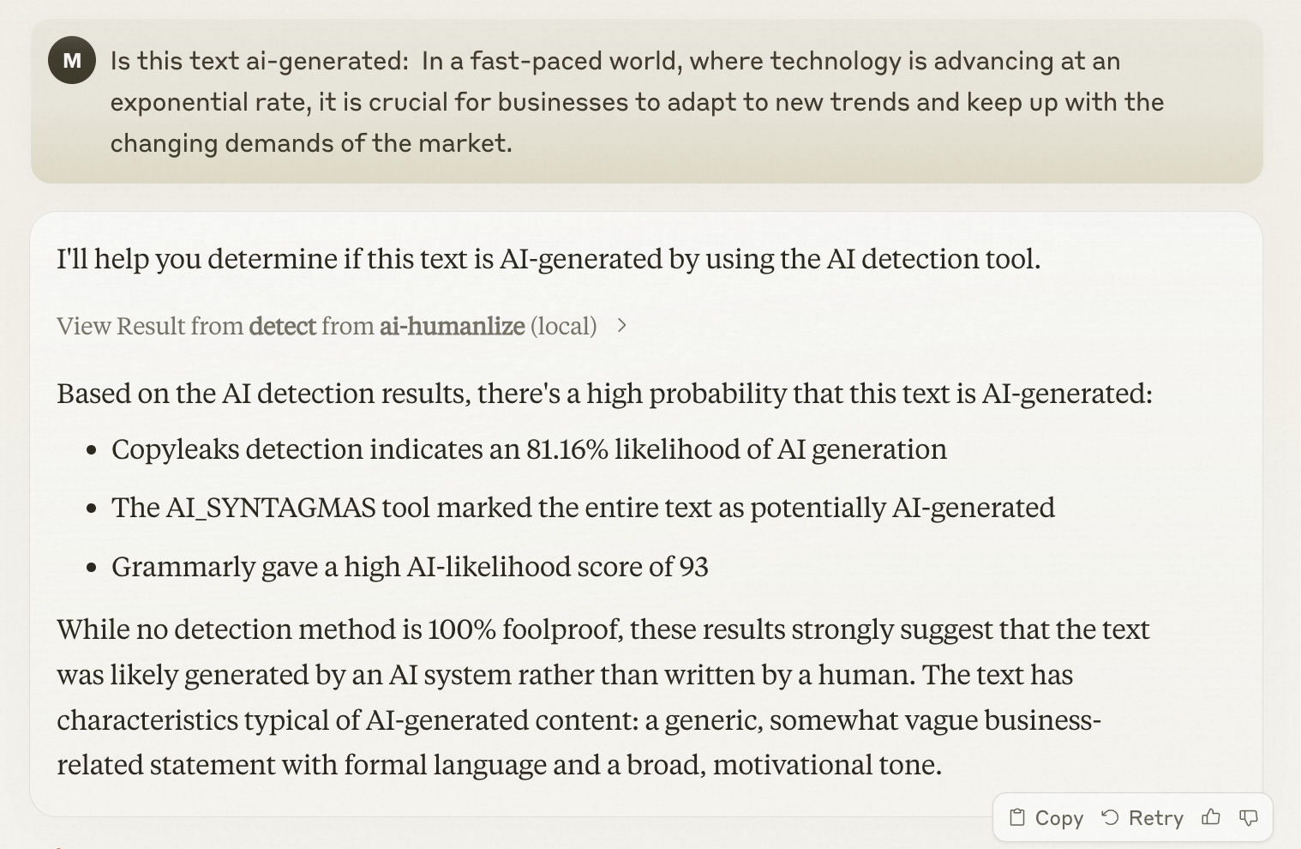This screenshot has height=849, width=1301.
Task: Click the circular arrow Retry icon
Action: coord(1110,817)
